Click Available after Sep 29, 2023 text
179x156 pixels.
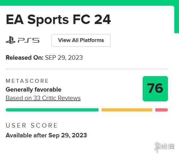[46, 135]
